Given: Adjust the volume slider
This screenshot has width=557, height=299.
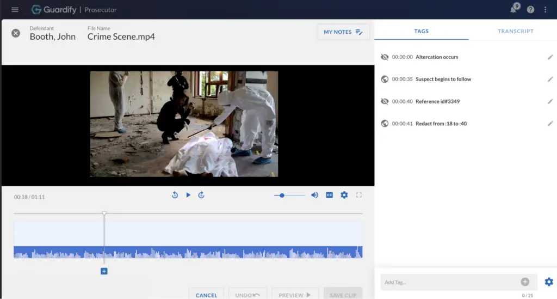Looking at the screenshot, I should click(x=289, y=195).
